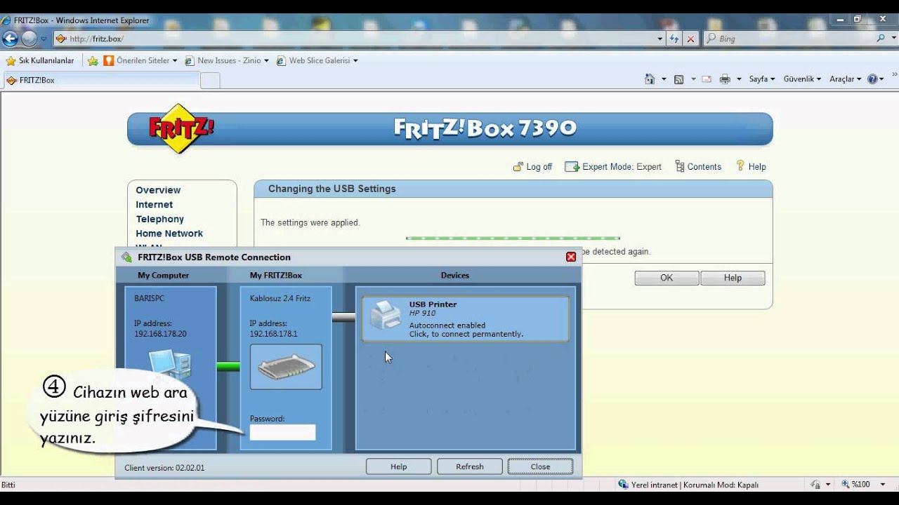Open Sık Kullanılanlar favorites

pyautogui.click(x=40, y=61)
